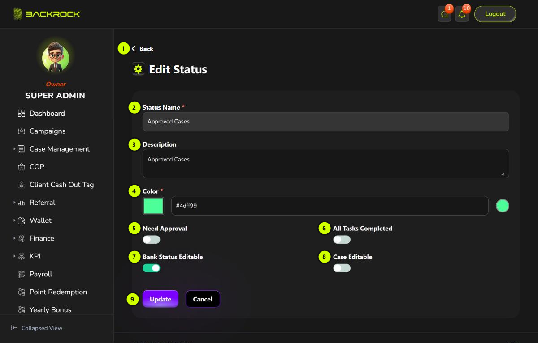
Task: Click the Status Name input field
Action: (x=326, y=122)
